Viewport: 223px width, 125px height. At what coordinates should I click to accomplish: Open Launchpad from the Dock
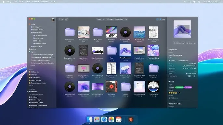pos(97,119)
